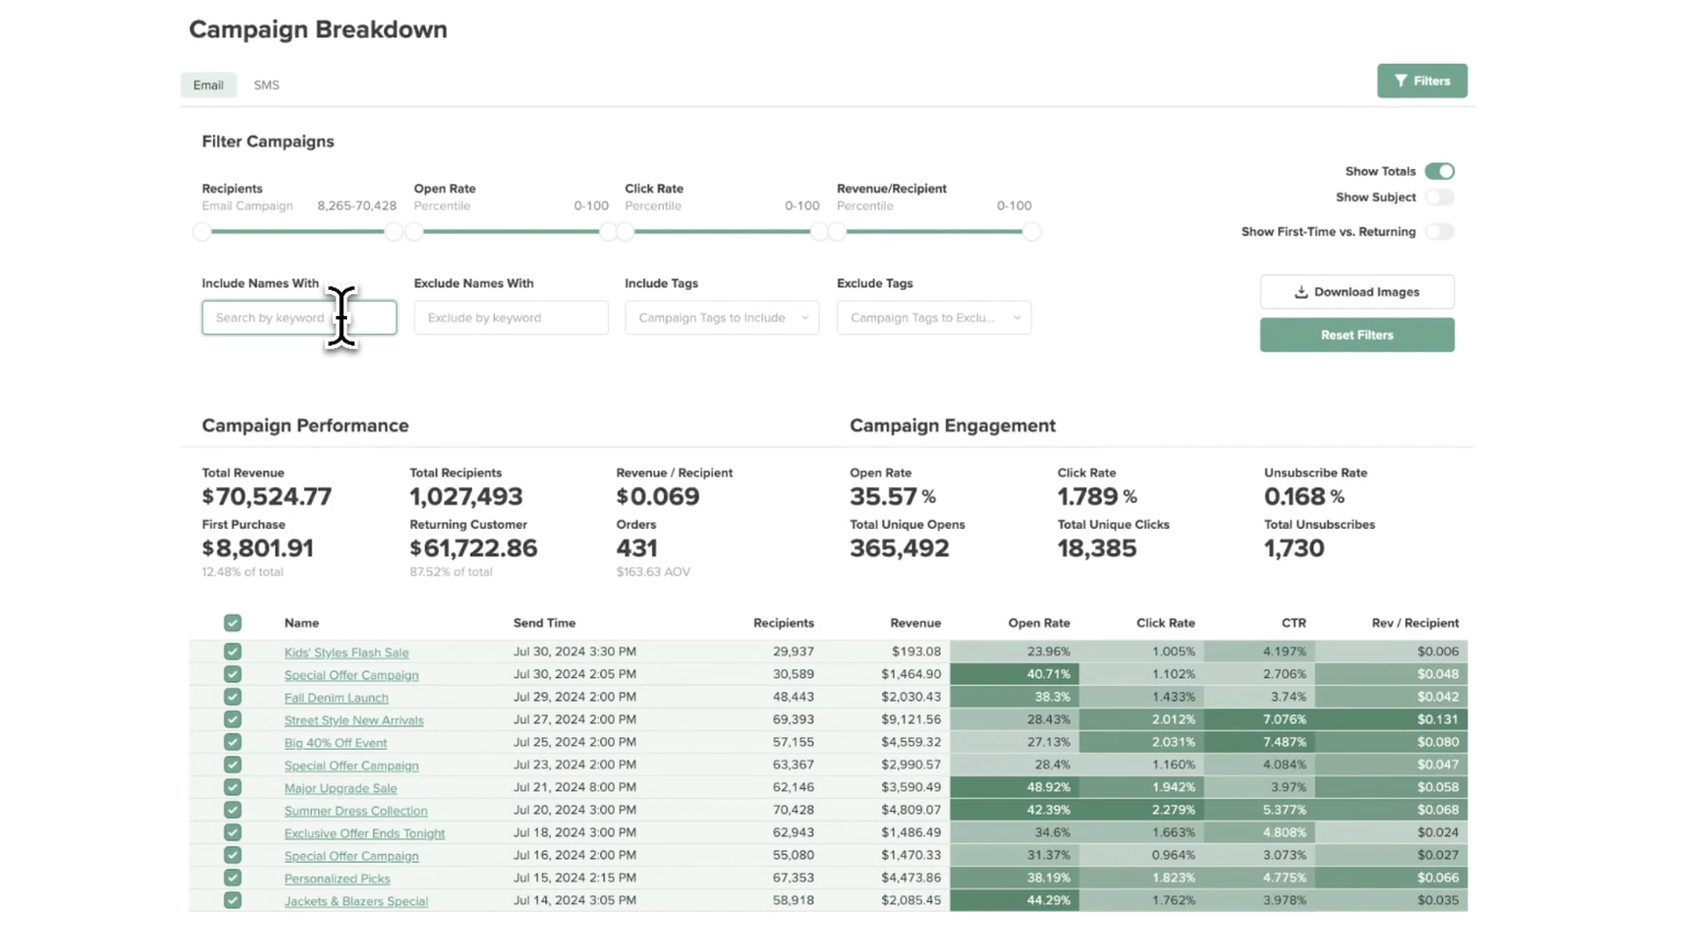The height and width of the screenshot is (946, 1682).
Task: Enable the Show Subject toggle
Action: click(x=1439, y=197)
